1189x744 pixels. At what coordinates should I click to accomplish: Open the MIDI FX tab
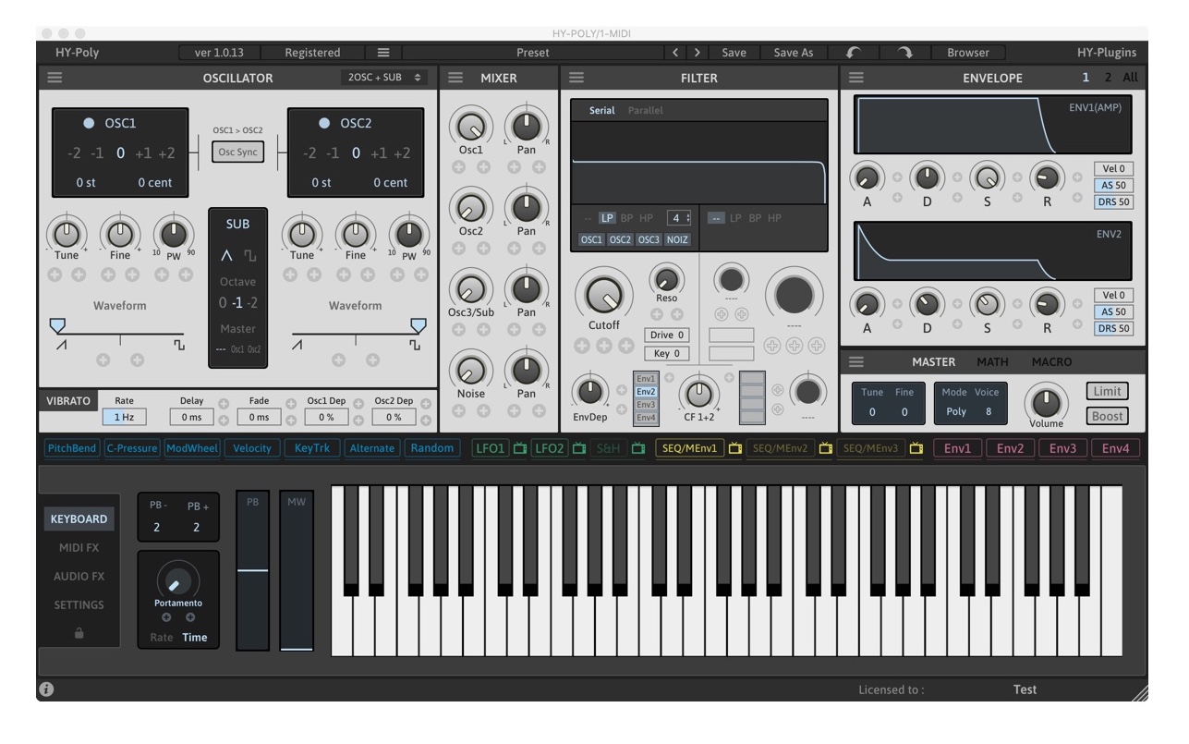79,547
